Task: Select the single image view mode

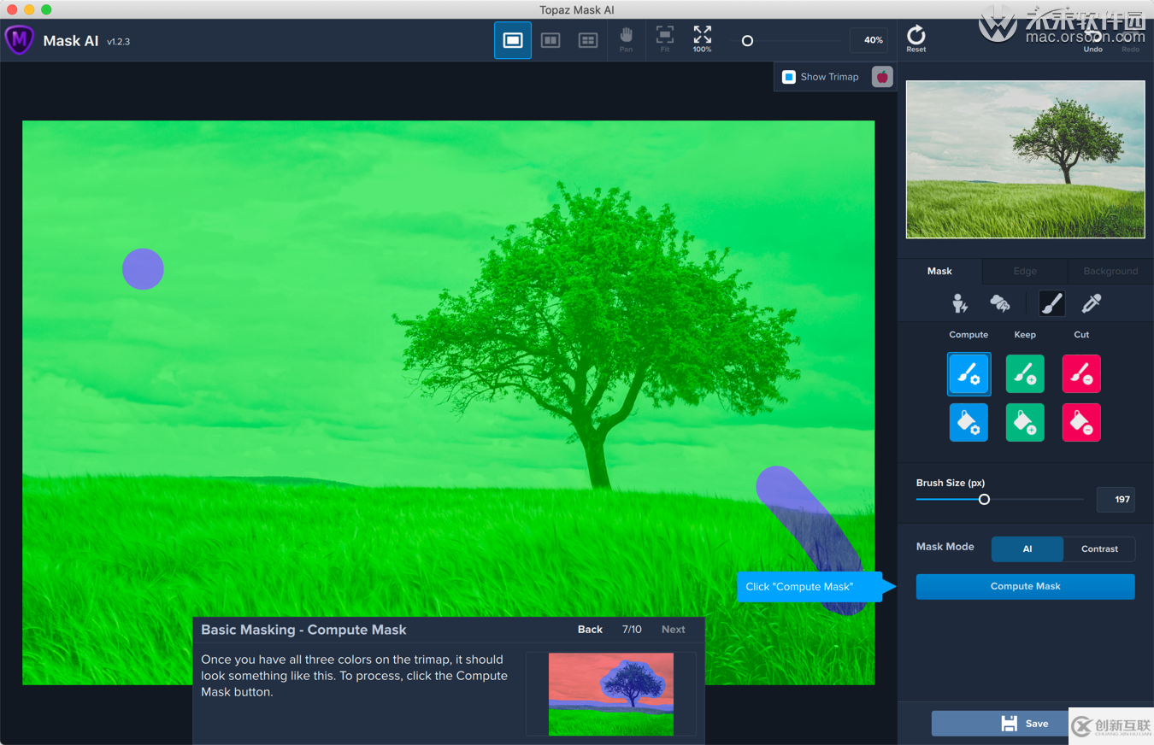Action: [513, 40]
